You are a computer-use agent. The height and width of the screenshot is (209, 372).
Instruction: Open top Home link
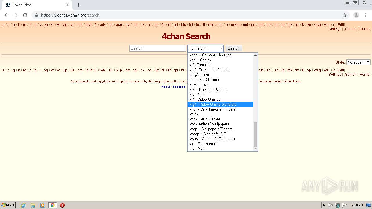(x=364, y=29)
